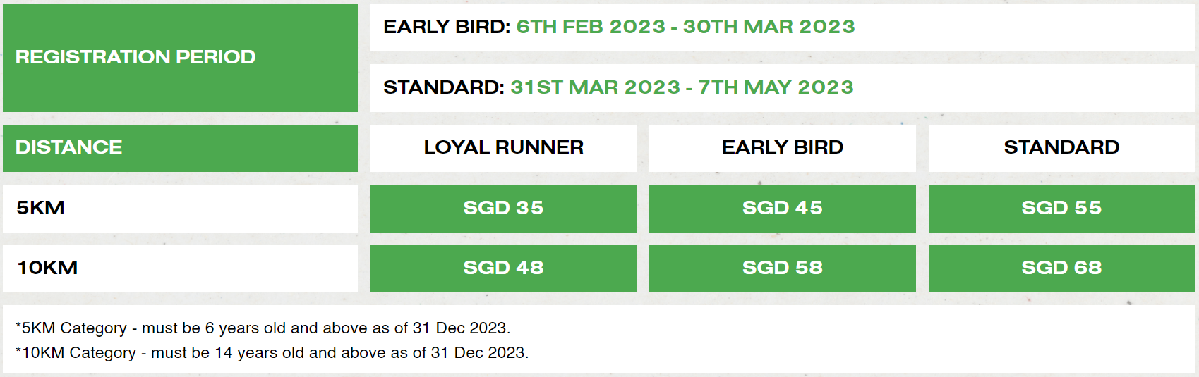Choose the SGD 45 Early Bird 5KM price
Image resolution: width=1199 pixels, height=377 pixels.
(x=782, y=208)
